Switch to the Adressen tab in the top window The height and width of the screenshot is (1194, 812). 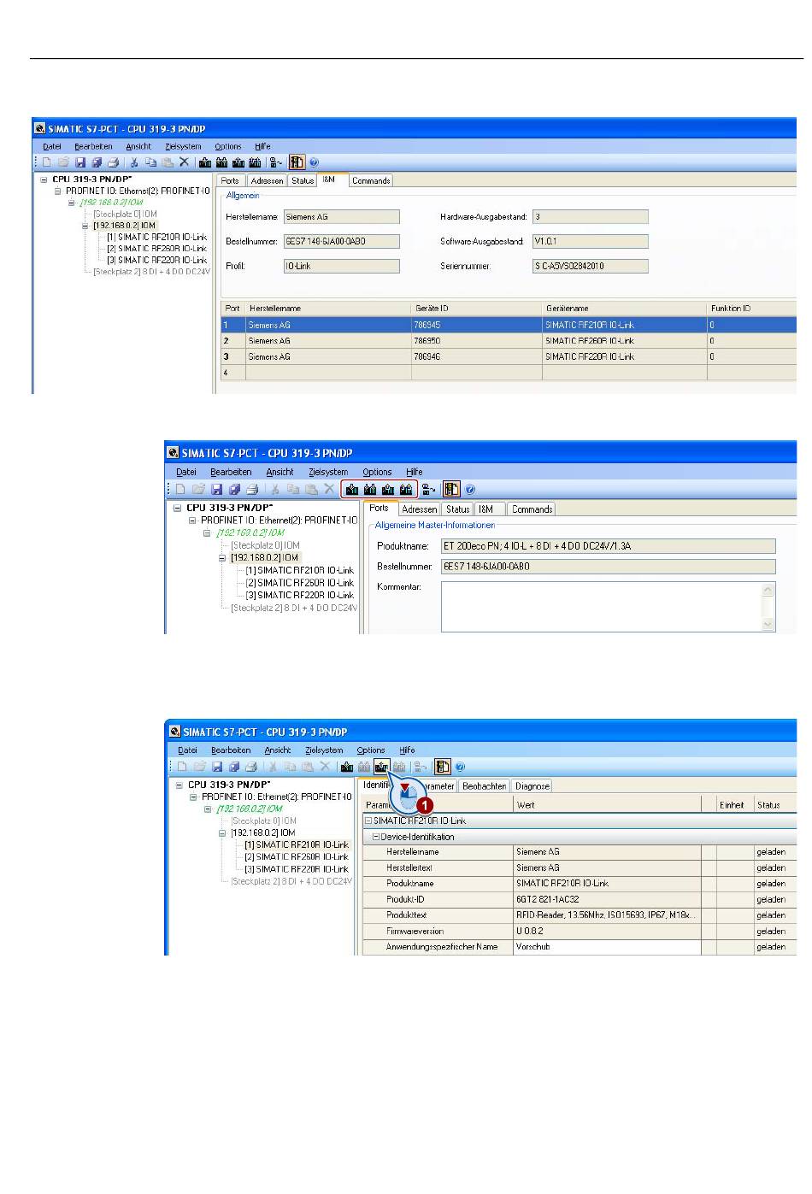coord(267,180)
